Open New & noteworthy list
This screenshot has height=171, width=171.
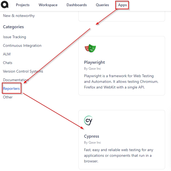(x=19, y=16)
